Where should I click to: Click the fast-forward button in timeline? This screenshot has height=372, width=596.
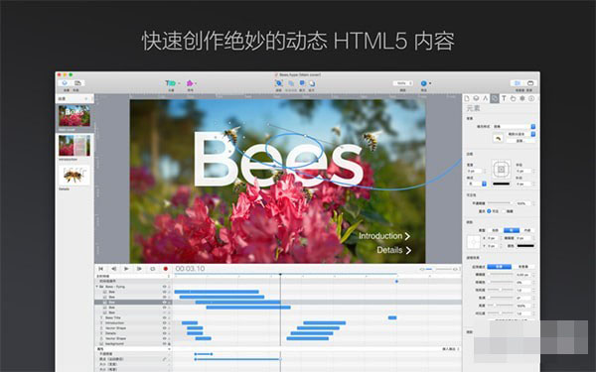click(x=139, y=269)
